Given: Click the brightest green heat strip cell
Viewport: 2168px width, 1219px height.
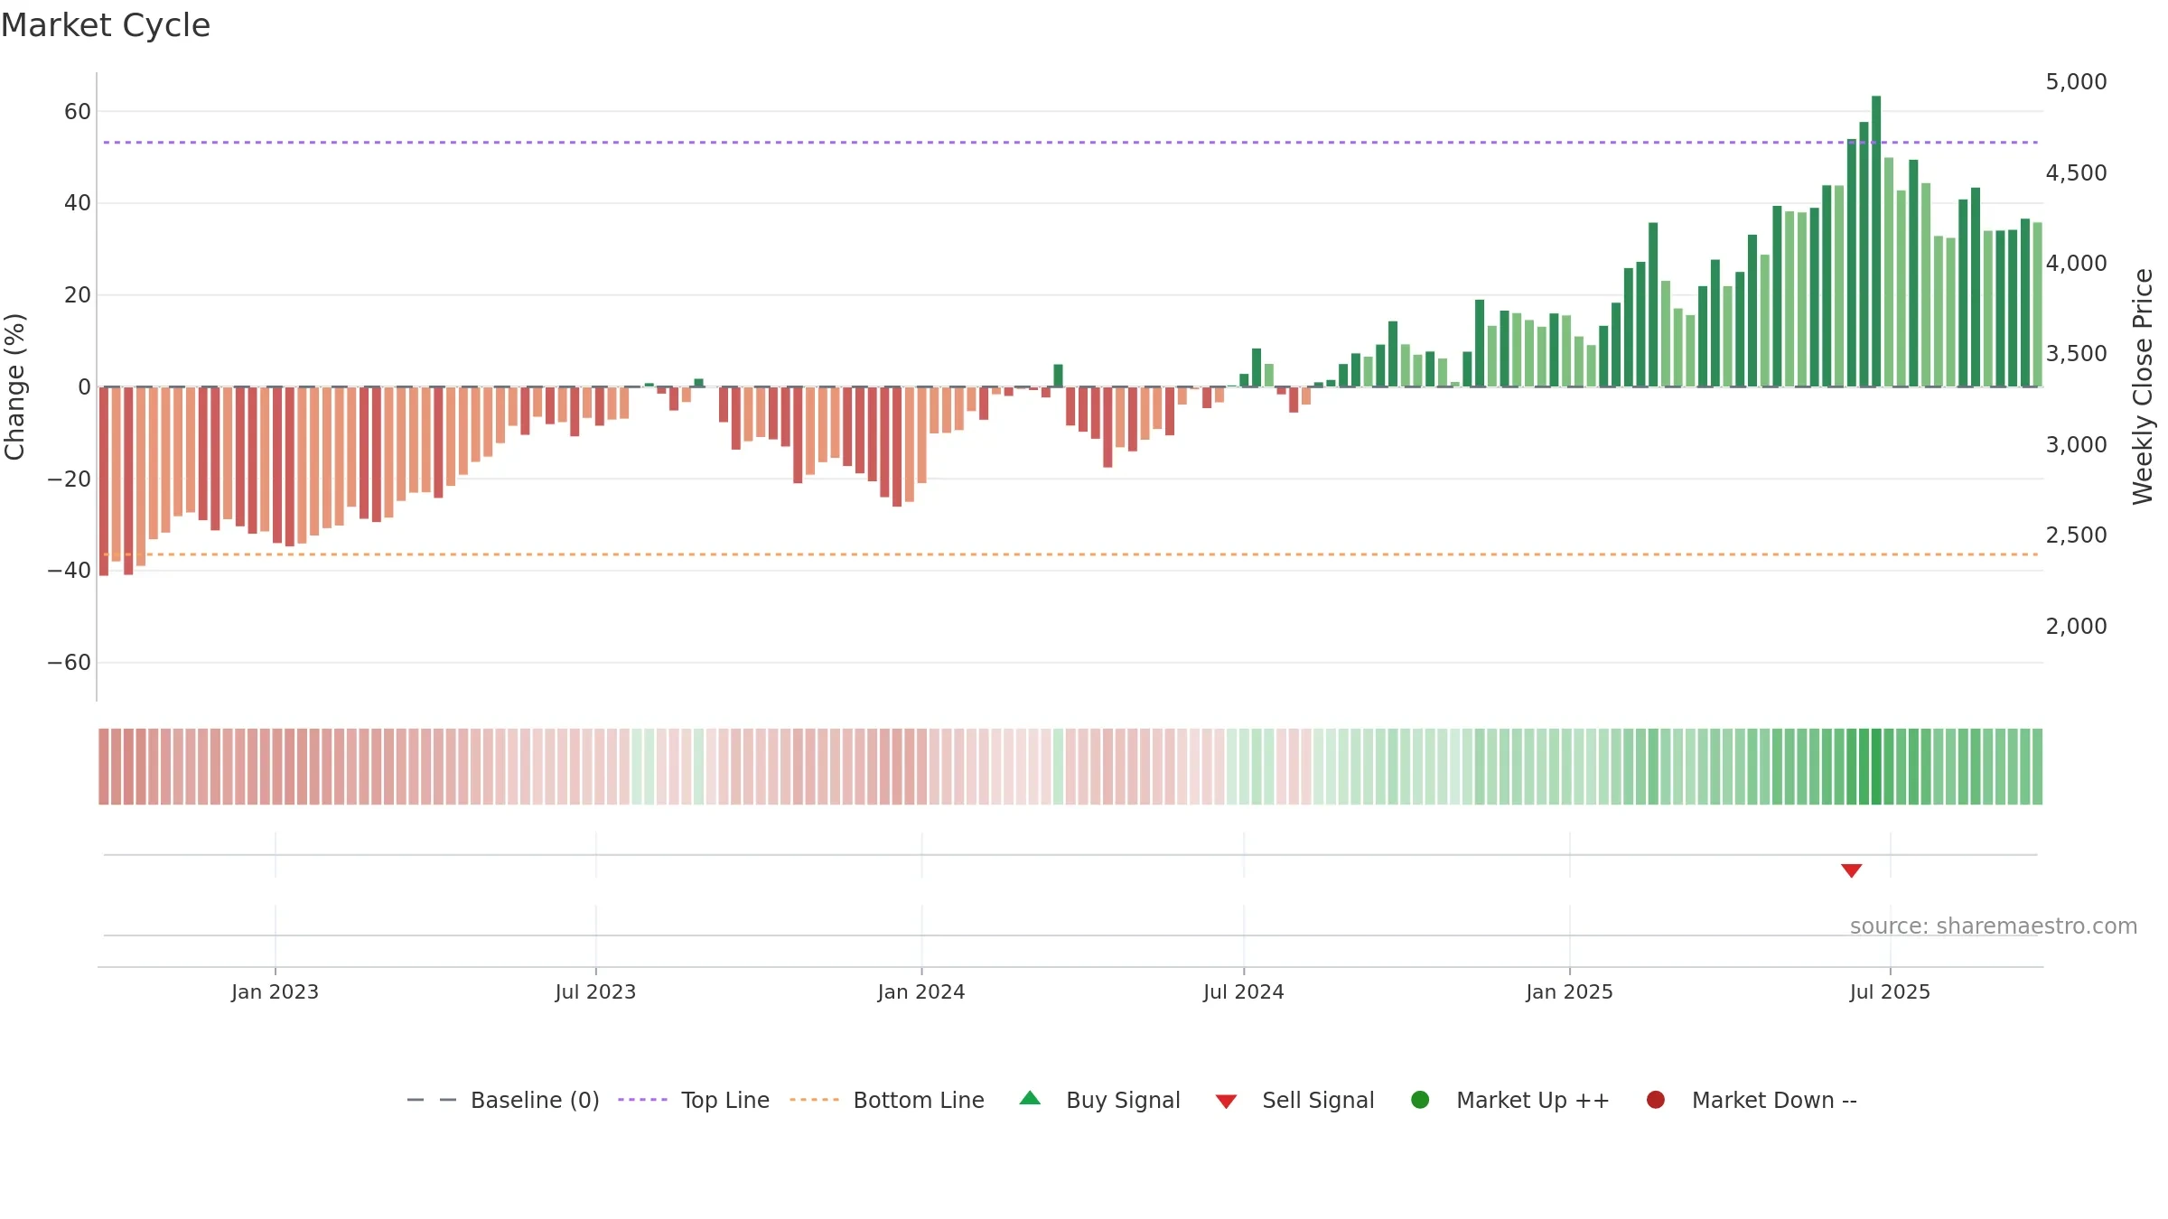Looking at the screenshot, I should coord(1876,767).
